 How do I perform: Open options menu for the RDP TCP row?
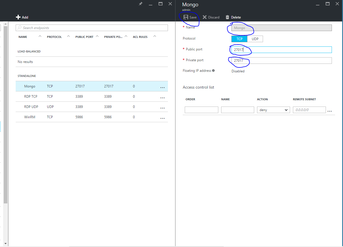click(162, 97)
